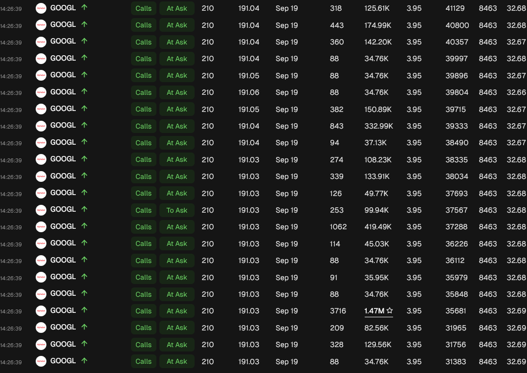
Task: Click the 443 size cell
Action: click(x=337, y=25)
